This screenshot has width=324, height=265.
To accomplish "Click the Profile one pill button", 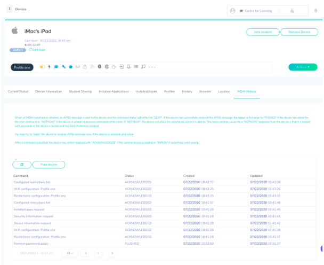I will (x=22, y=67).
